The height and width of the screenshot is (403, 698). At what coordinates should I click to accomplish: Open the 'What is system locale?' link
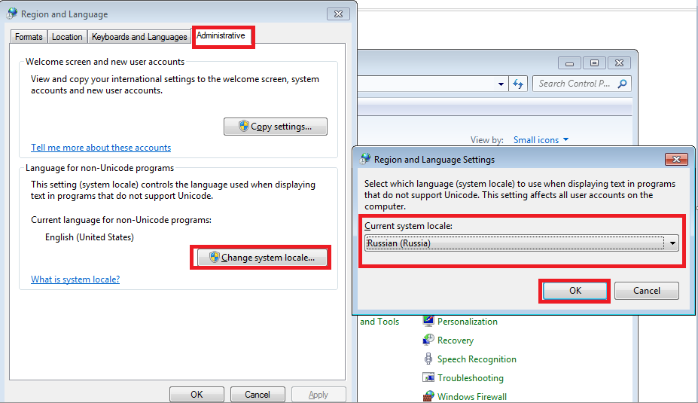[75, 279]
